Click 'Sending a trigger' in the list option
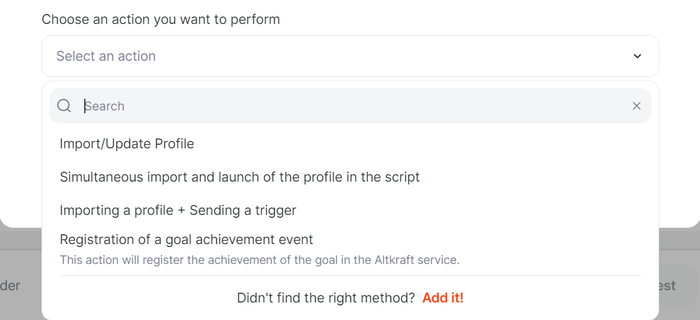 243,210
